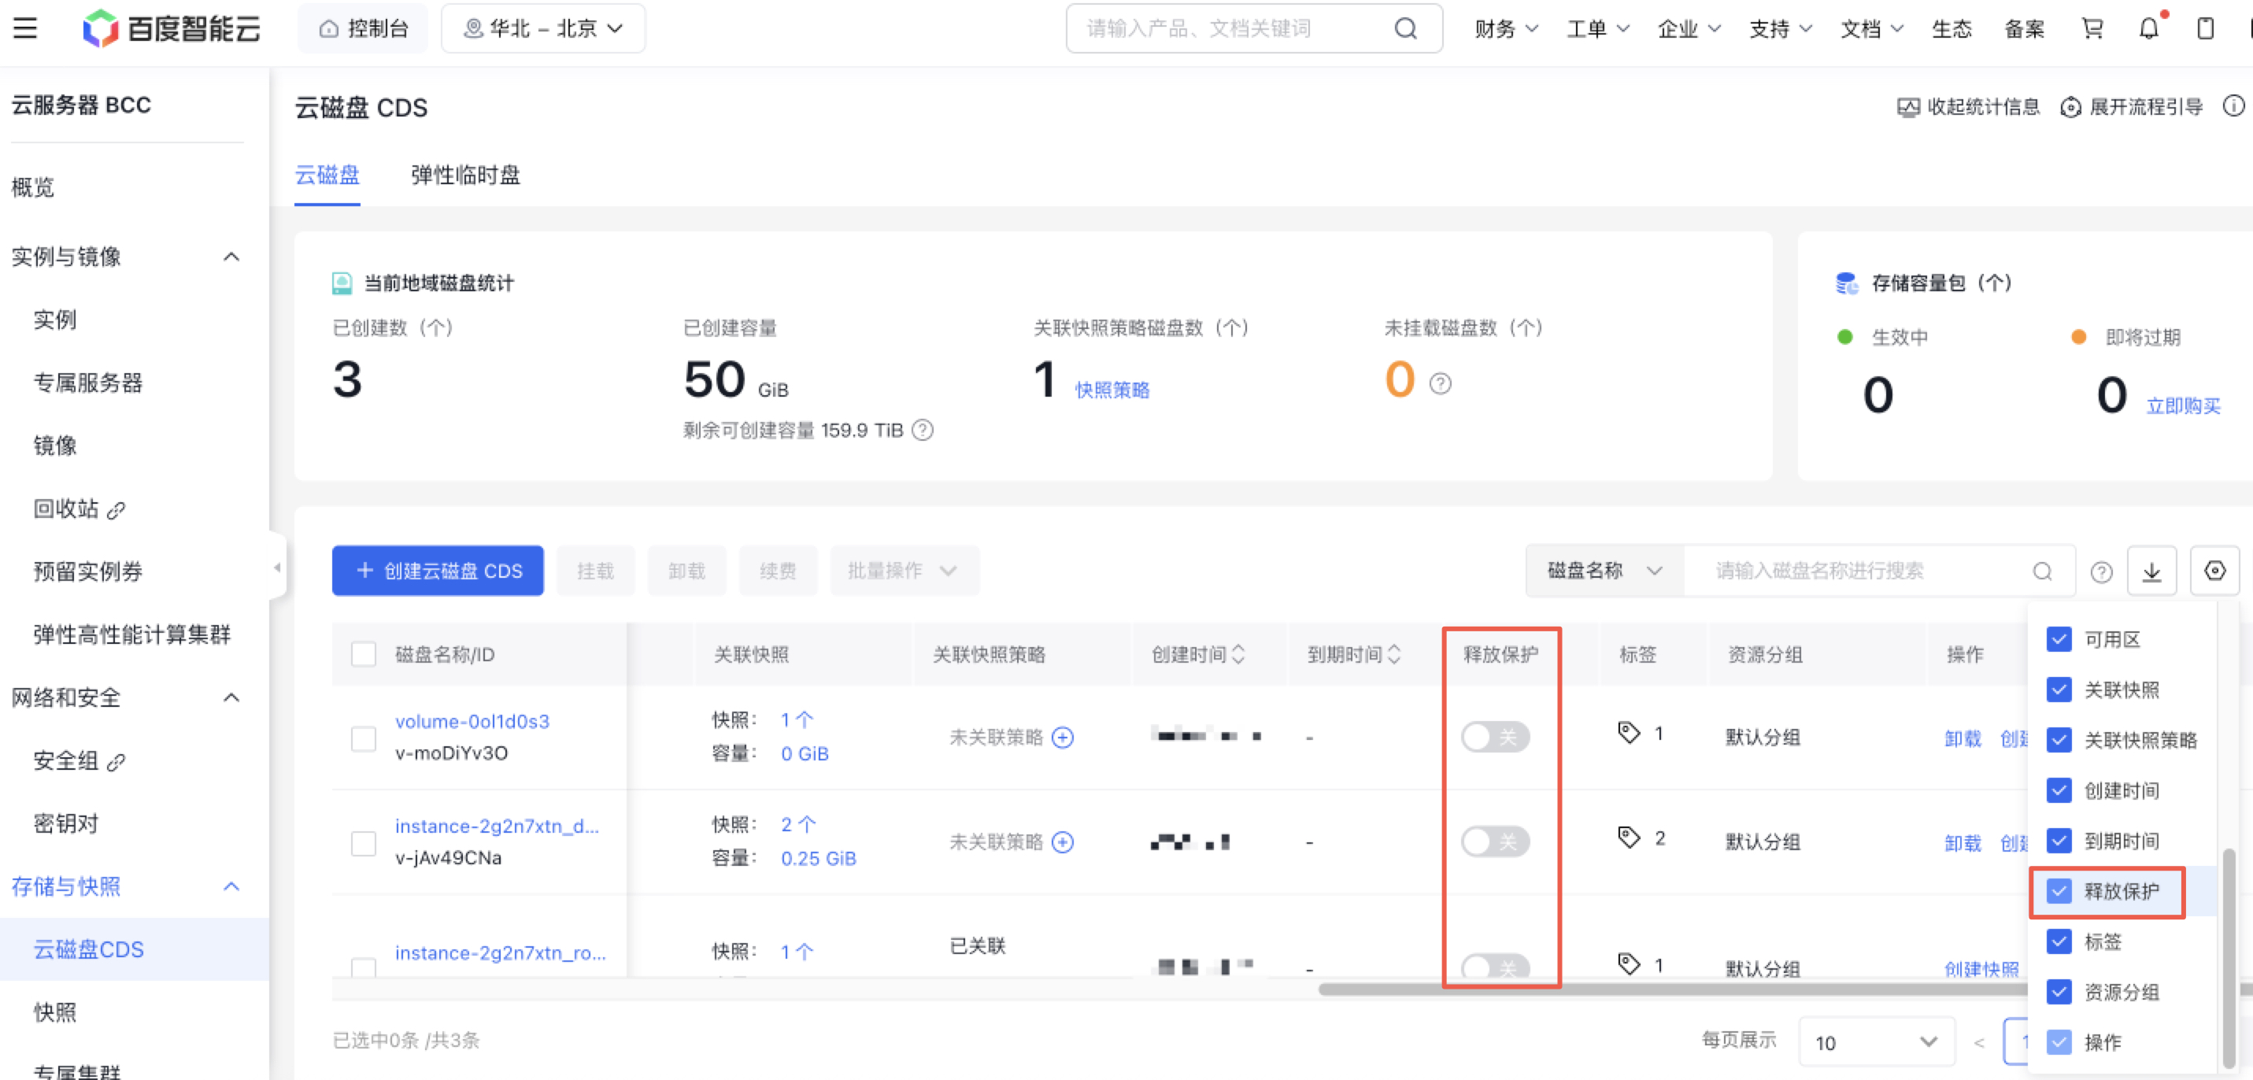
Task: Open 批量操作 dropdown
Action: pos(905,571)
